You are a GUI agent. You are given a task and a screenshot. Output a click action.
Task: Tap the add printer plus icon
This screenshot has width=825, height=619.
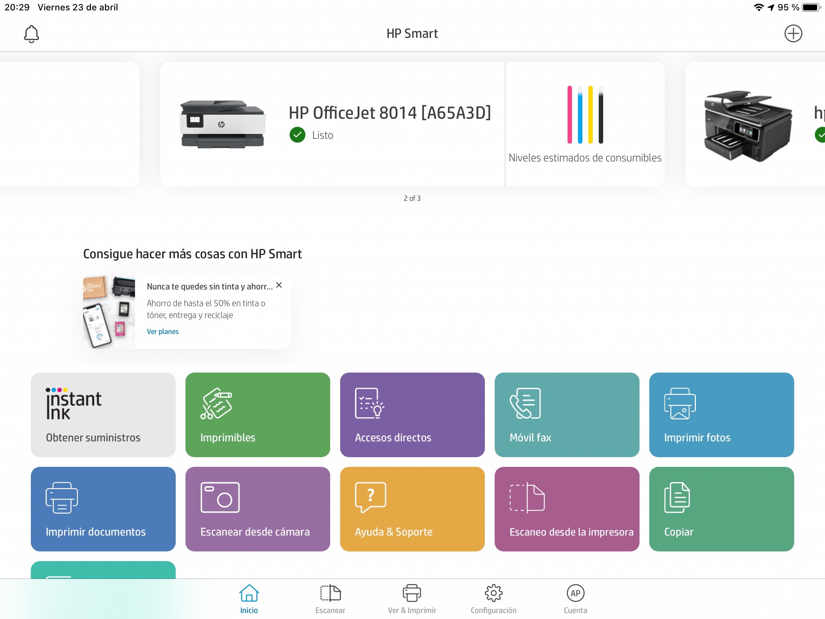(x=793, y=33)
